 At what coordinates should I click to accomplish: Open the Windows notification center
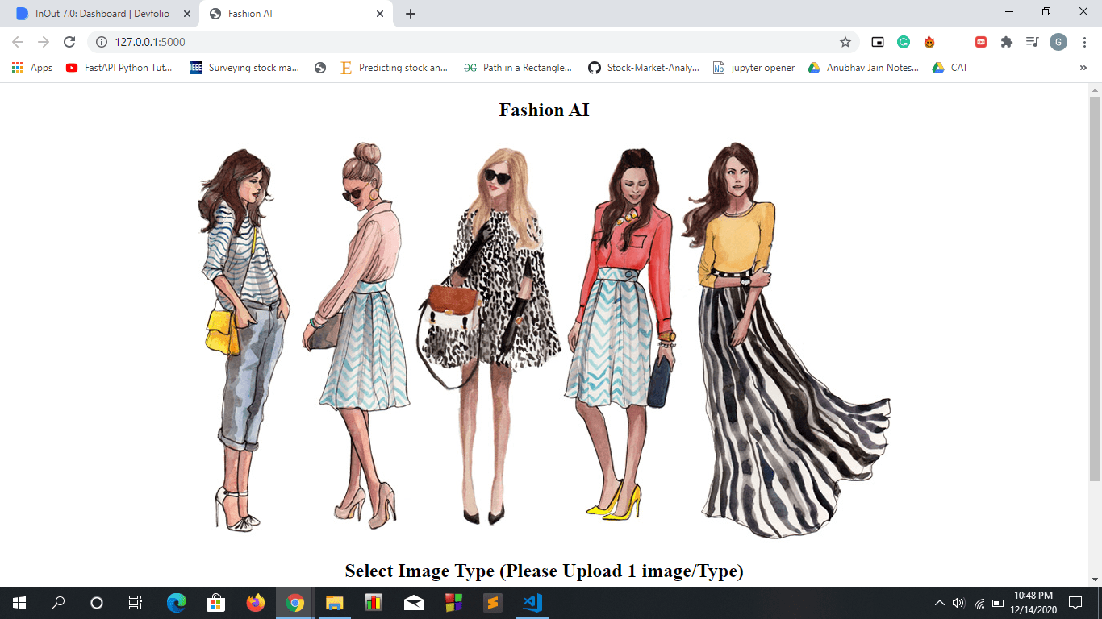1075,603
